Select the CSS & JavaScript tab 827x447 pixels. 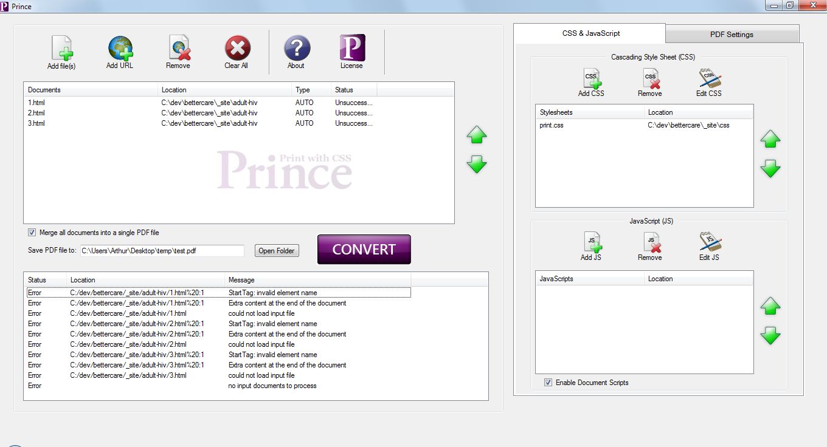click(x=590, y=33)
